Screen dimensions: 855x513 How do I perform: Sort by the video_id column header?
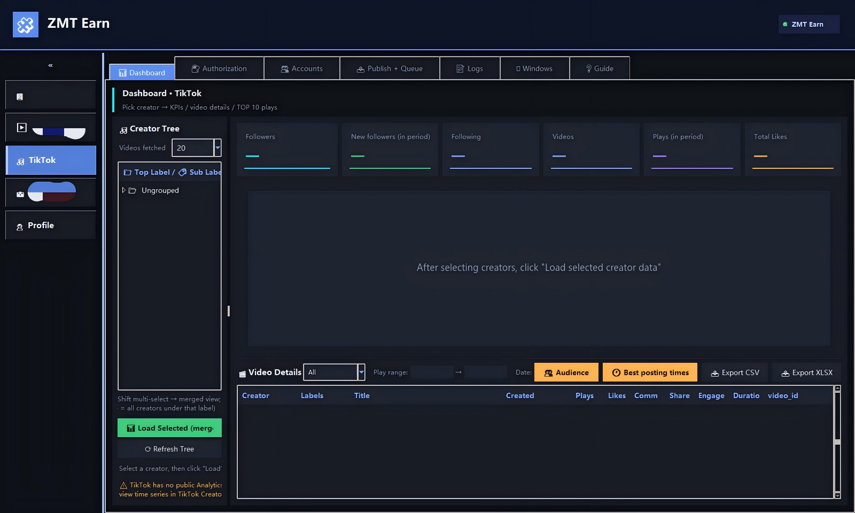pos(783,395)
